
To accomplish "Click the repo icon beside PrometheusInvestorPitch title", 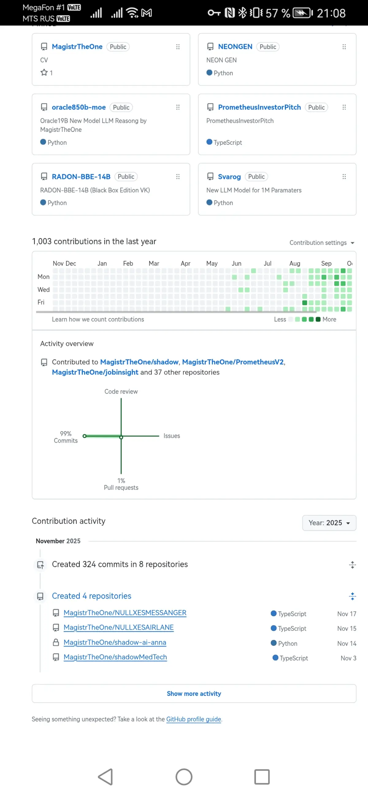I will click(x=210, y=107).
